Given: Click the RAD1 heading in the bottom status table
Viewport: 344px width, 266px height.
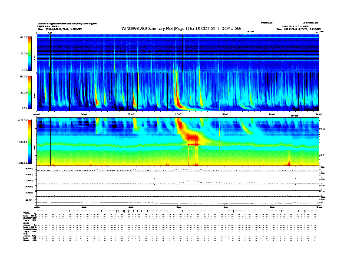Looking at the screenshot, I should click(x=26, y=223).
